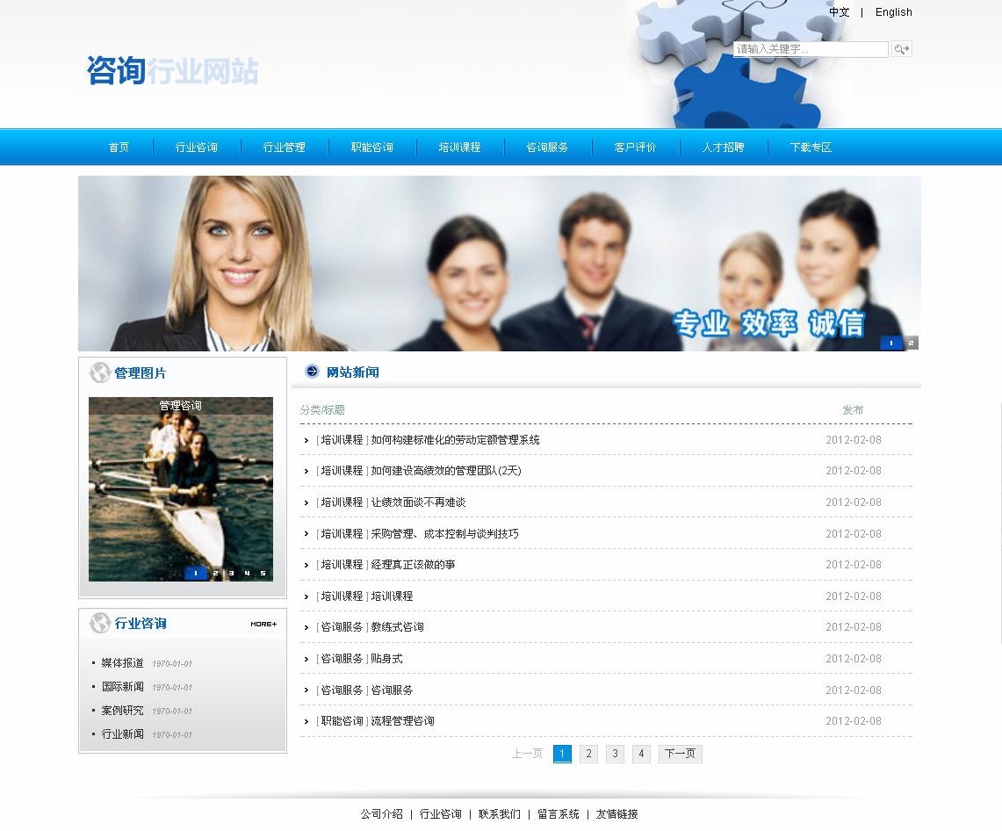
Task: Click the globe icon beside 行业咨询
Action: [x=100, y=624]
